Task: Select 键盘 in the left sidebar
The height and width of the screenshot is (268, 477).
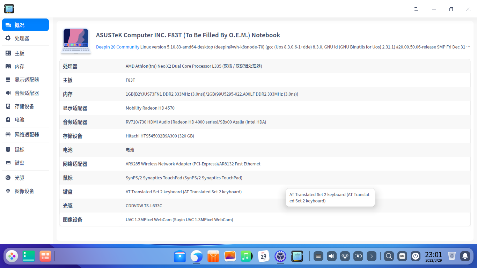Action: (x=25, y=163)
